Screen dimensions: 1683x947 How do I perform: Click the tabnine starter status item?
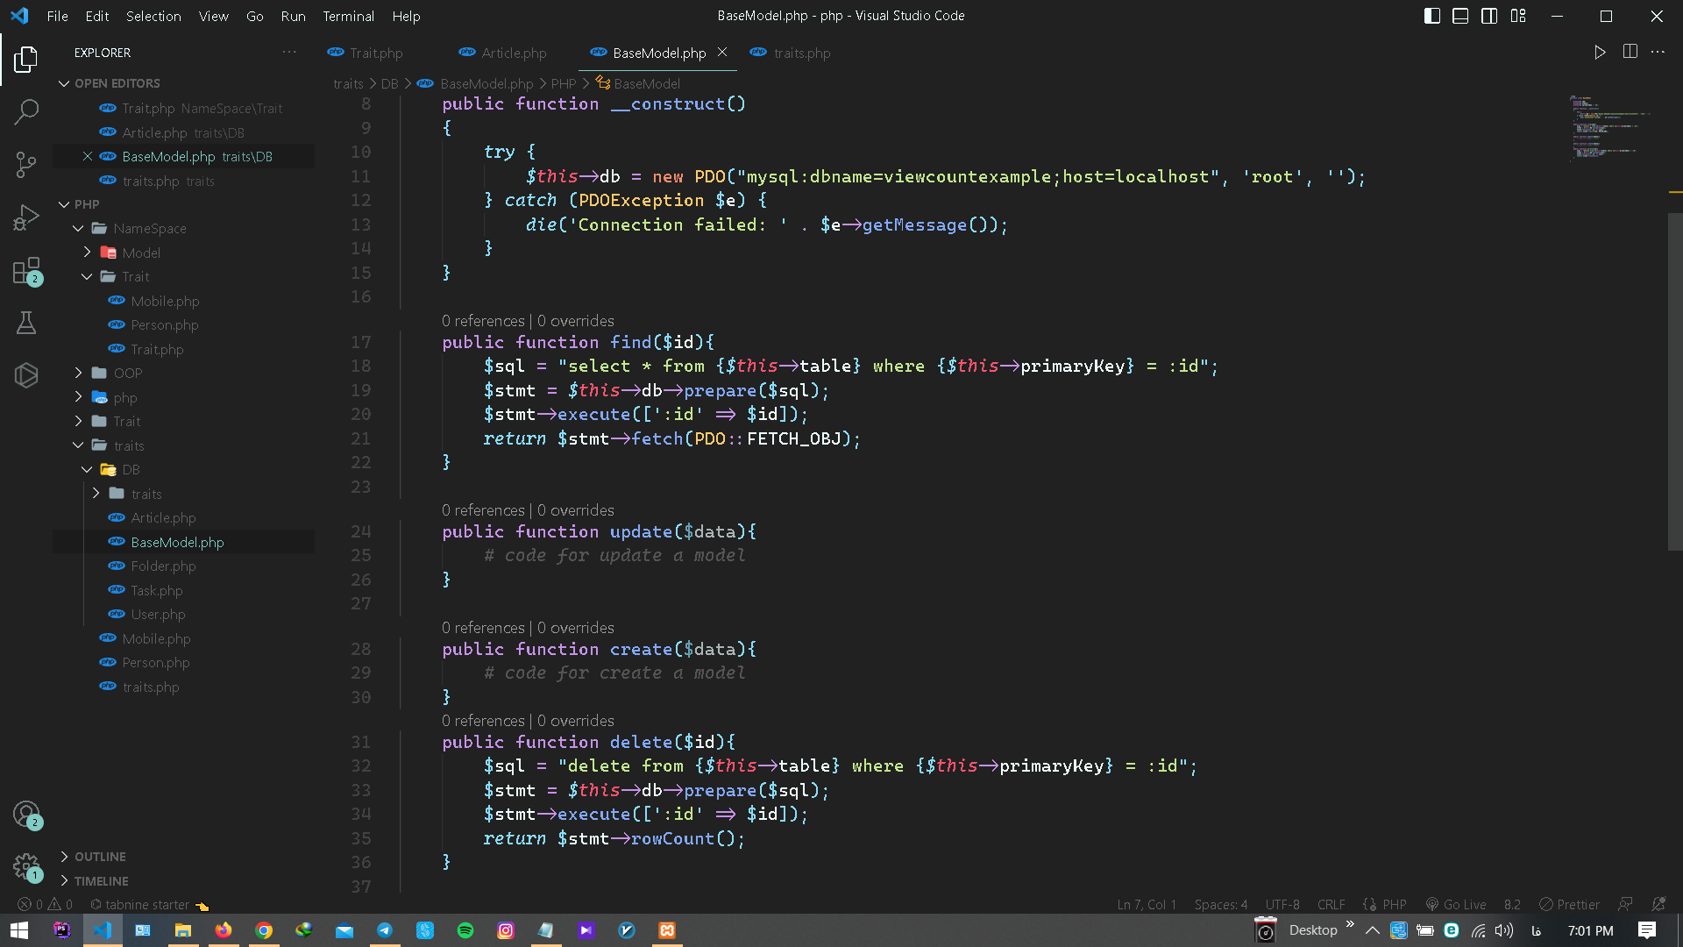coord(140,905)
